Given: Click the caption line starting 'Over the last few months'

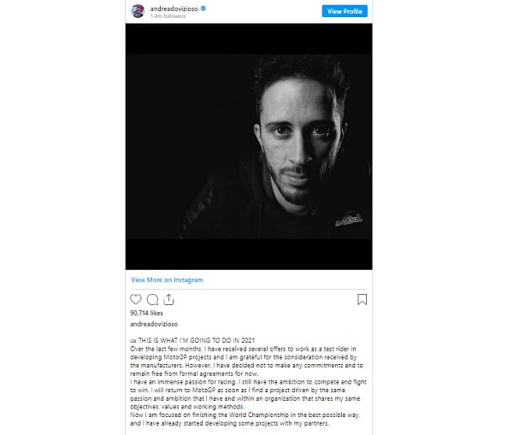Looking at the screenshot, I should click(x=243, y=349).
